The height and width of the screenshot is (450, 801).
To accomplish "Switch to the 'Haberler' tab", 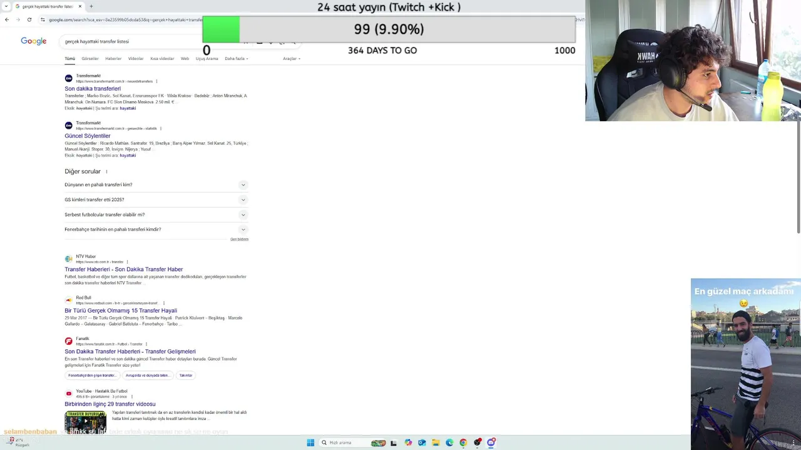I will pyautogui.click(x=113, y=59).
